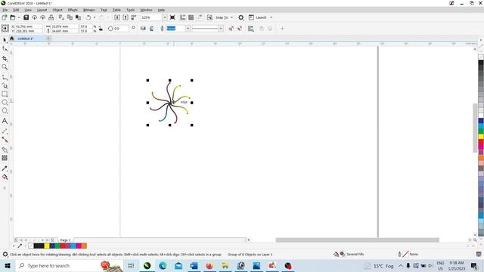Select the Interactive Fill tool
484x272 pixels.
tap(5, 177)
